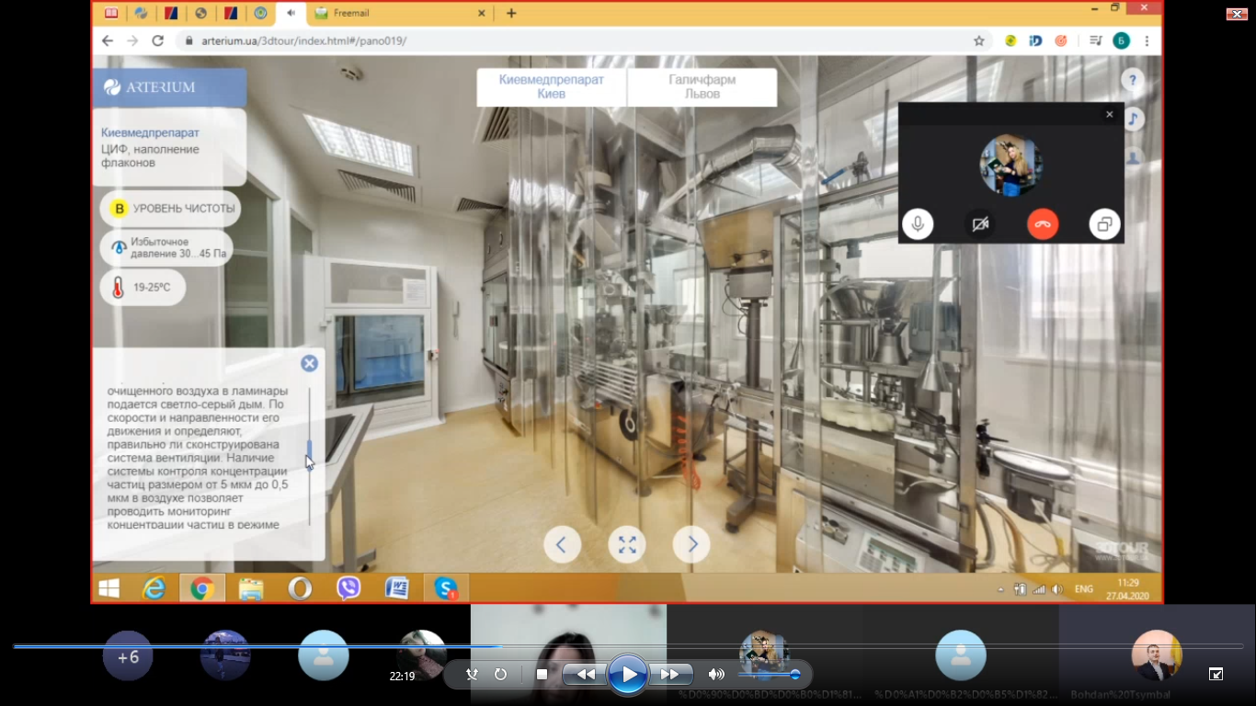
Task: Click the description panel scrollbar thumb
Action: [x=310, y=450]
